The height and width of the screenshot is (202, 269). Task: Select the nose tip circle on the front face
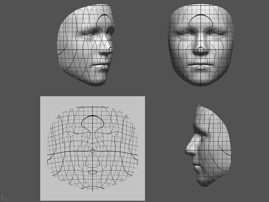[x=201, y=50]
